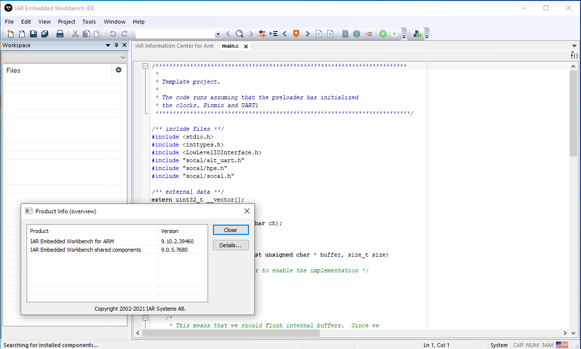Click the editor horizontal scrollbar thumb
This screenshot has width=581, height=349.
pos(231,333)
